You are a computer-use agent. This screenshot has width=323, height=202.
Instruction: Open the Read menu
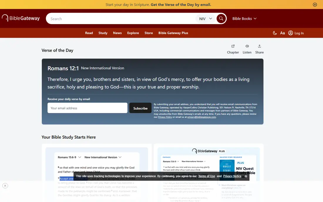point(89,33)
